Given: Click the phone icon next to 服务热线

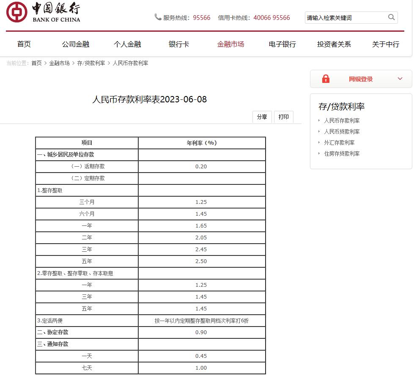Looking at the screenshot, I should click(157, 17).
